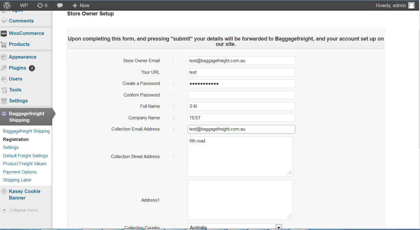The image size is (420, 230).
Task: Click the Users sidebar icon
Action: point(4,79)
